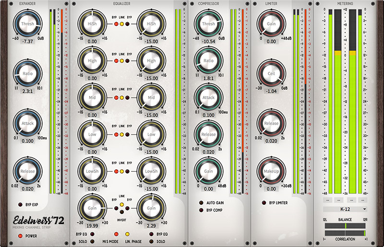Toggle the Power LED switch
The image size is (384, 247).
click(x=19, y=236)
